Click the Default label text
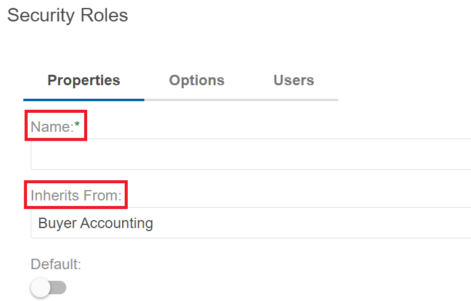Screen dimensions: 471x301 point(56,264)
